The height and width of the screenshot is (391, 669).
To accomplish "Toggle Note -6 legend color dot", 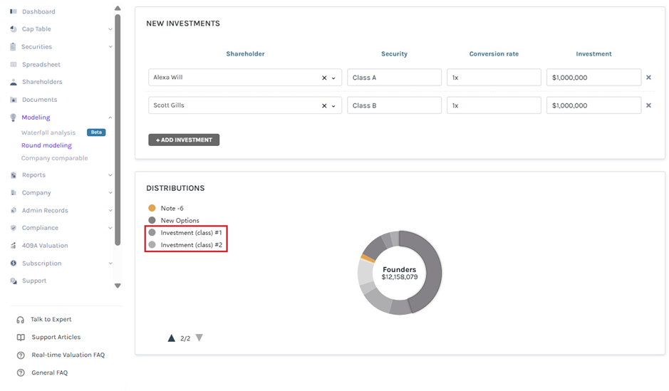I will (152, 208).
